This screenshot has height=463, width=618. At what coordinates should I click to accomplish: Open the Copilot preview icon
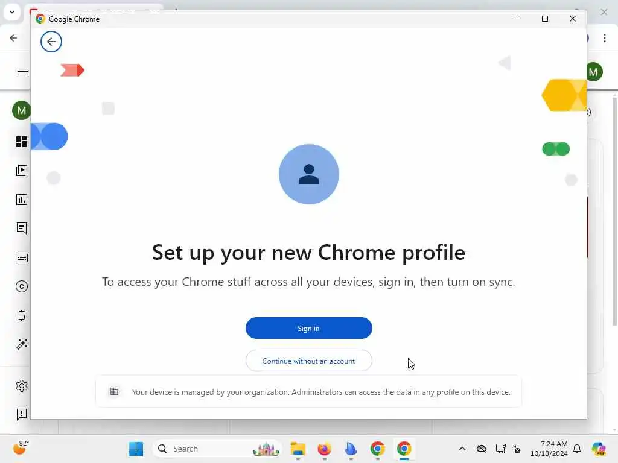599,449
